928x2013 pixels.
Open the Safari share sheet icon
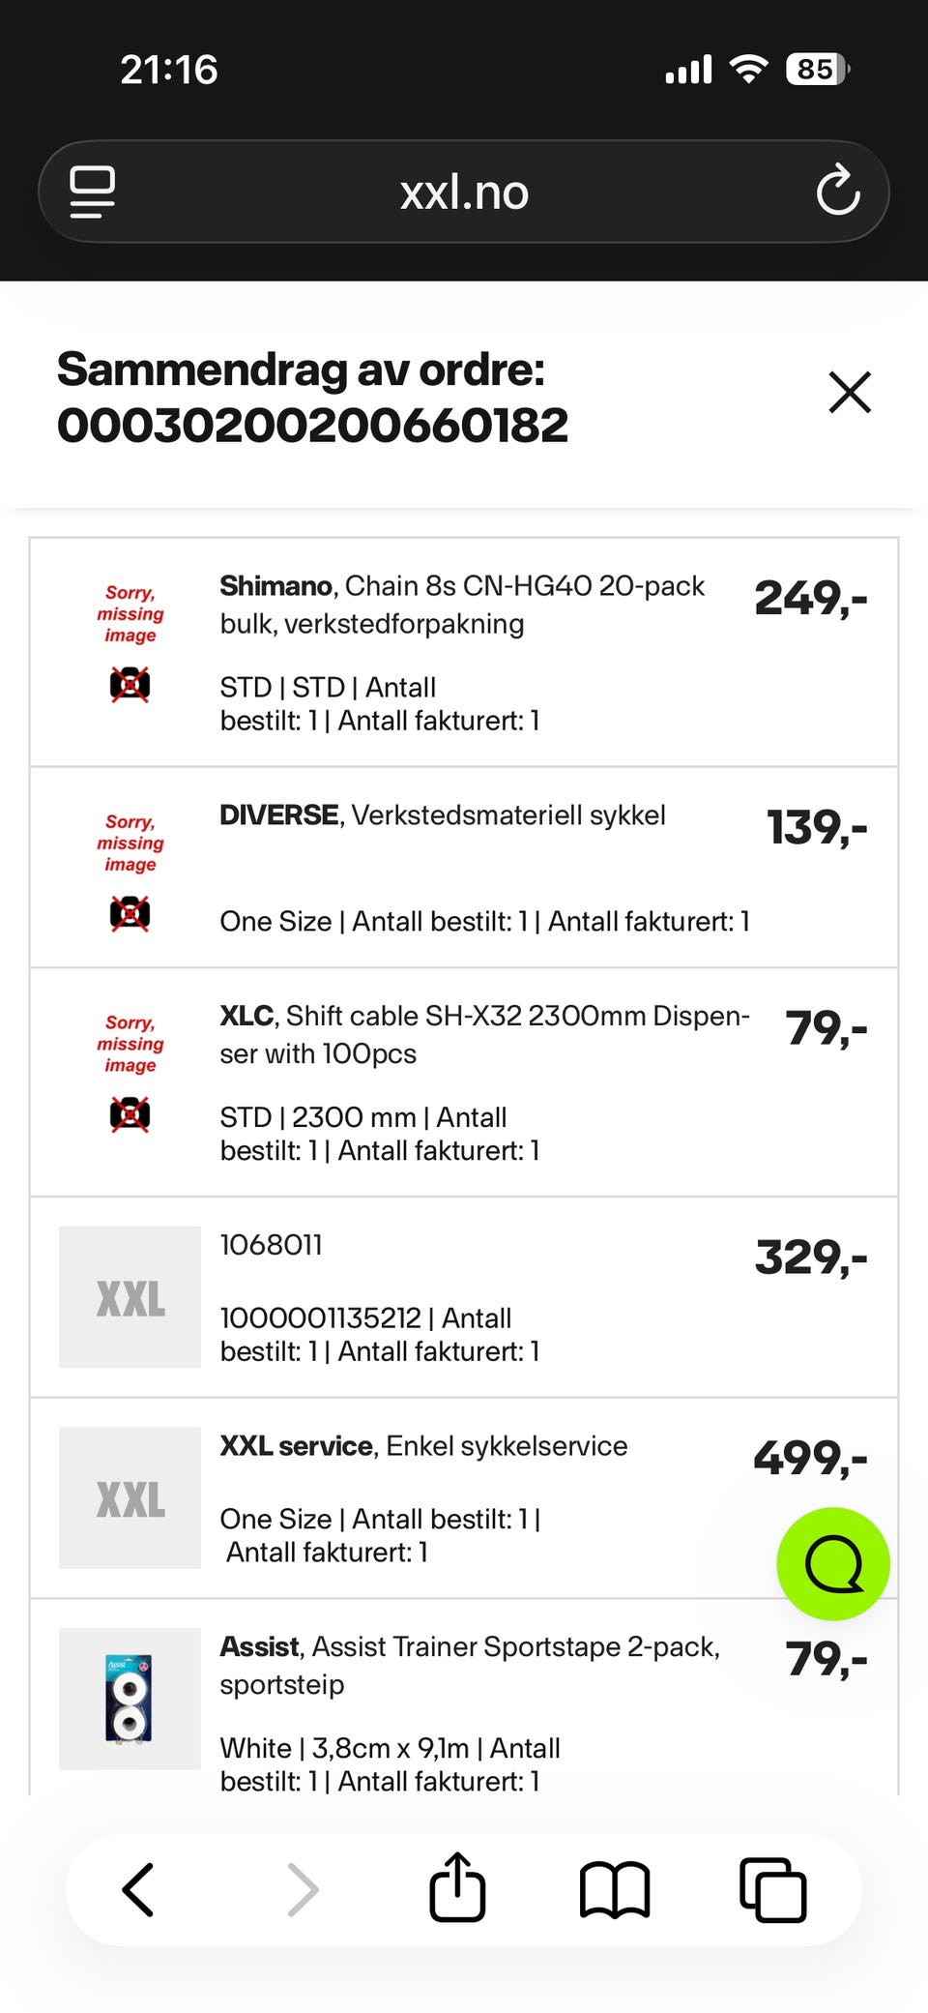tap(457, 1887)
